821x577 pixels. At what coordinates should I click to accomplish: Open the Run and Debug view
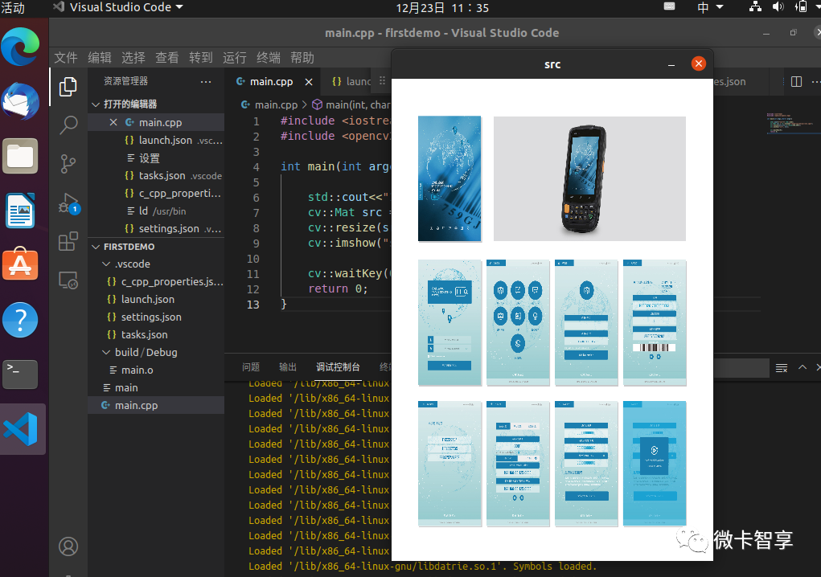68,203
